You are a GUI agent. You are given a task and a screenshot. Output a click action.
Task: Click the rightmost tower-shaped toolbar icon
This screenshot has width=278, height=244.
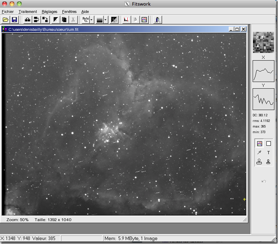157,19
